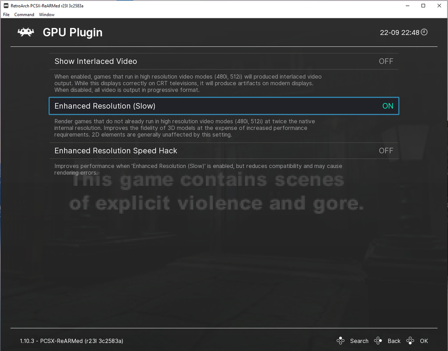This screenshot has height=351, width=448.
Task: Click the RetroArch invader logo icon
Action: (26, 32)
